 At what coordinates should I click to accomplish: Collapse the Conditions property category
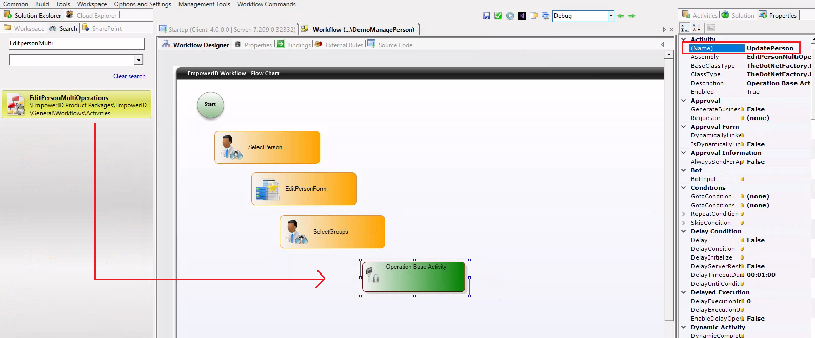[x=684, y=188]
